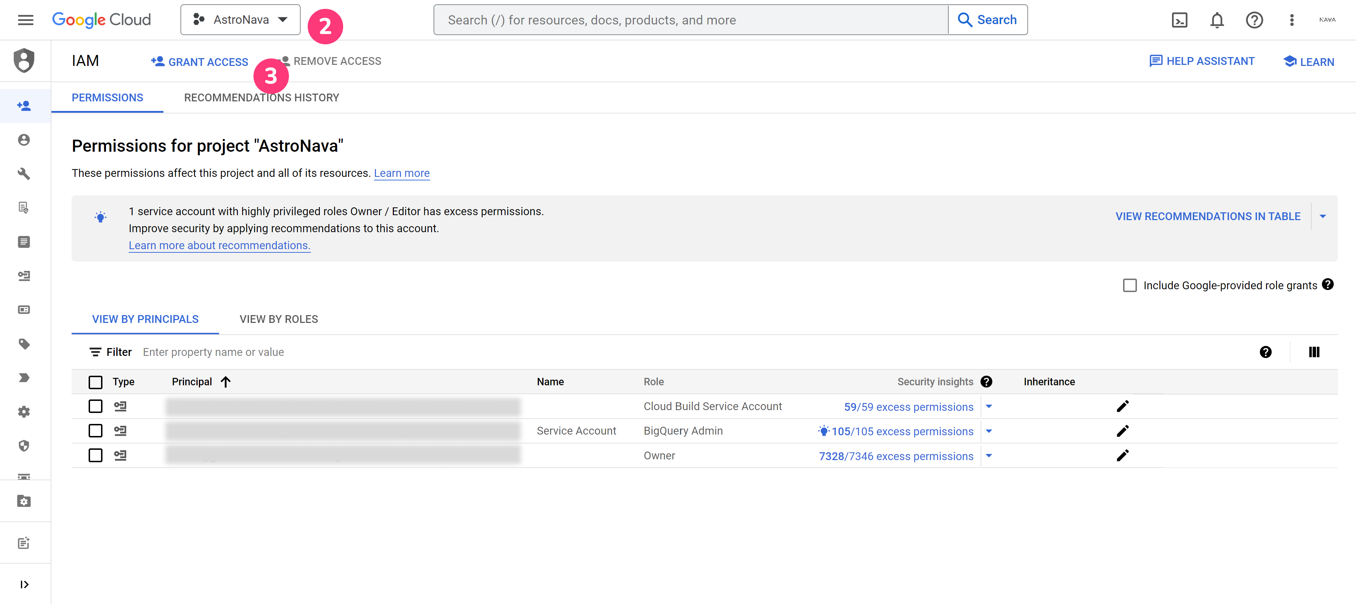Open the notifications bell
Screen dimensions: 1356x604
(x=1217, y=20)
